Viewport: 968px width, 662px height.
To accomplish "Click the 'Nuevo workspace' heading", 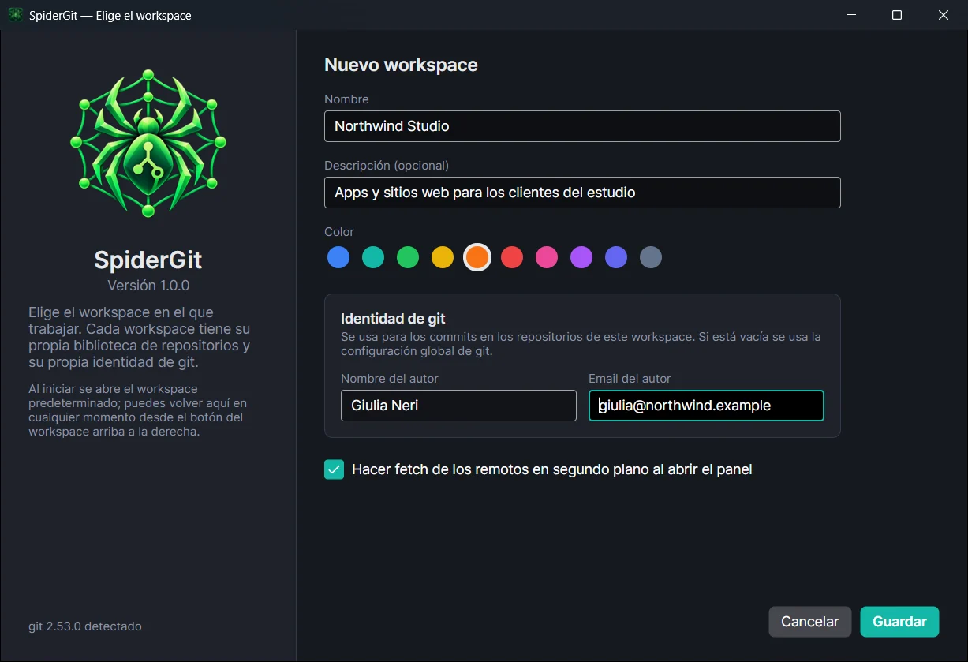I will [x=401, y=65].
